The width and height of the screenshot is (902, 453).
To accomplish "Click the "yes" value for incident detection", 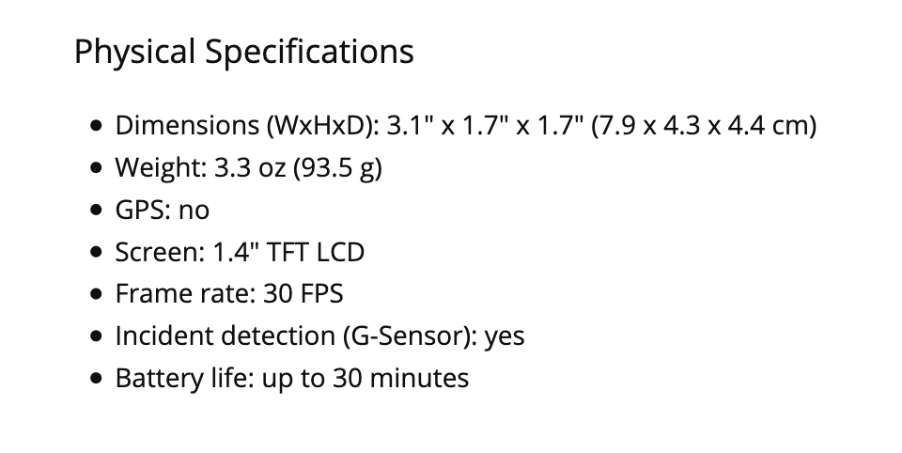I will tap(505, 336).
